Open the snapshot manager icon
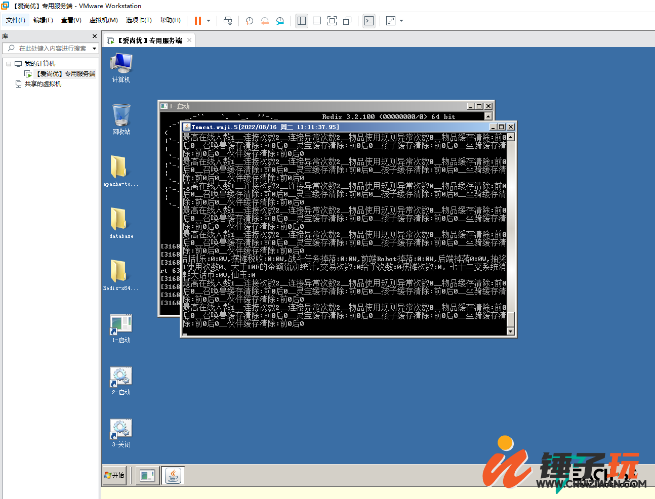 (280, 21)
